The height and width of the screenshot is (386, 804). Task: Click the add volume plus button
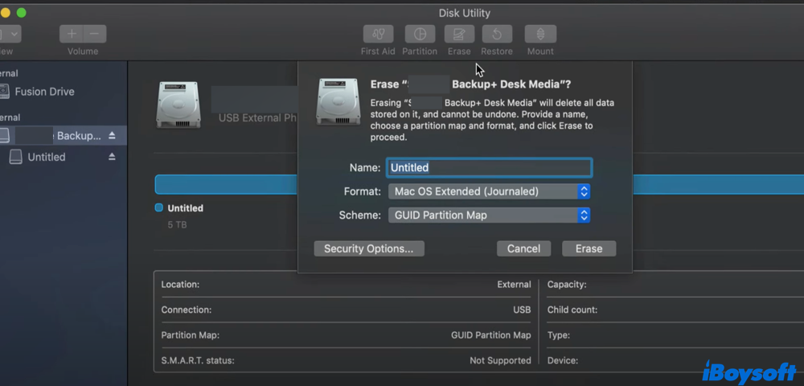tap(72, 34)
